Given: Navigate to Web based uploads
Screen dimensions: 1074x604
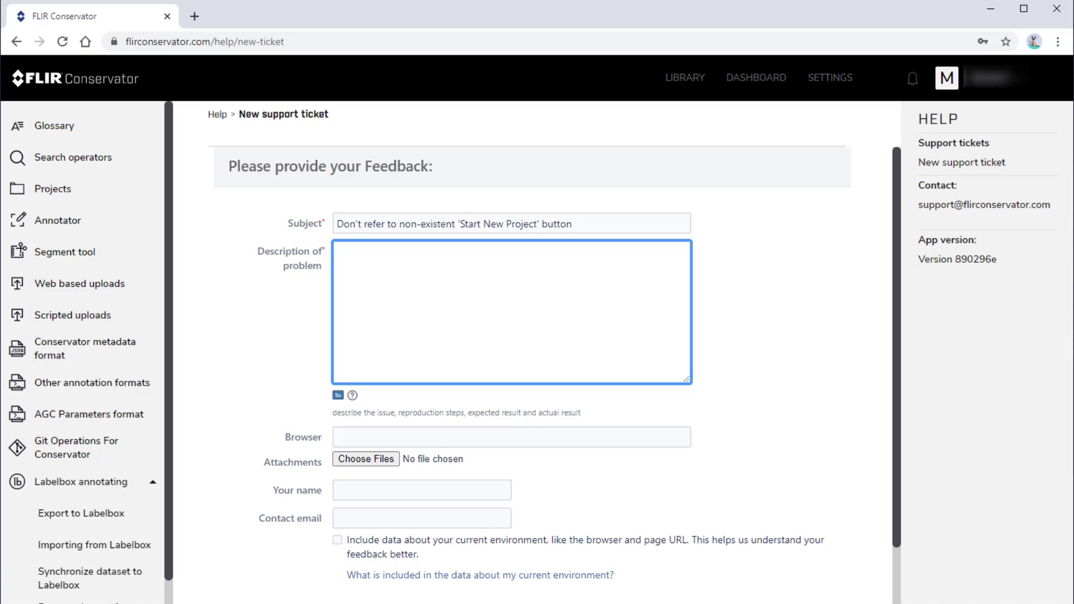Looking at the screenshot, I should pos(79,283).
